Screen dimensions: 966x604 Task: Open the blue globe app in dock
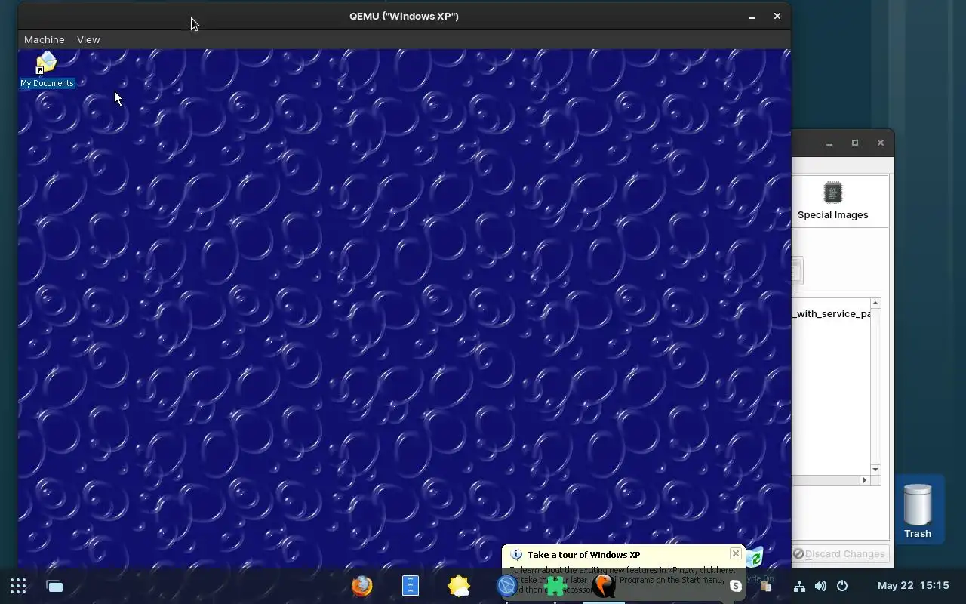point(506,586)
